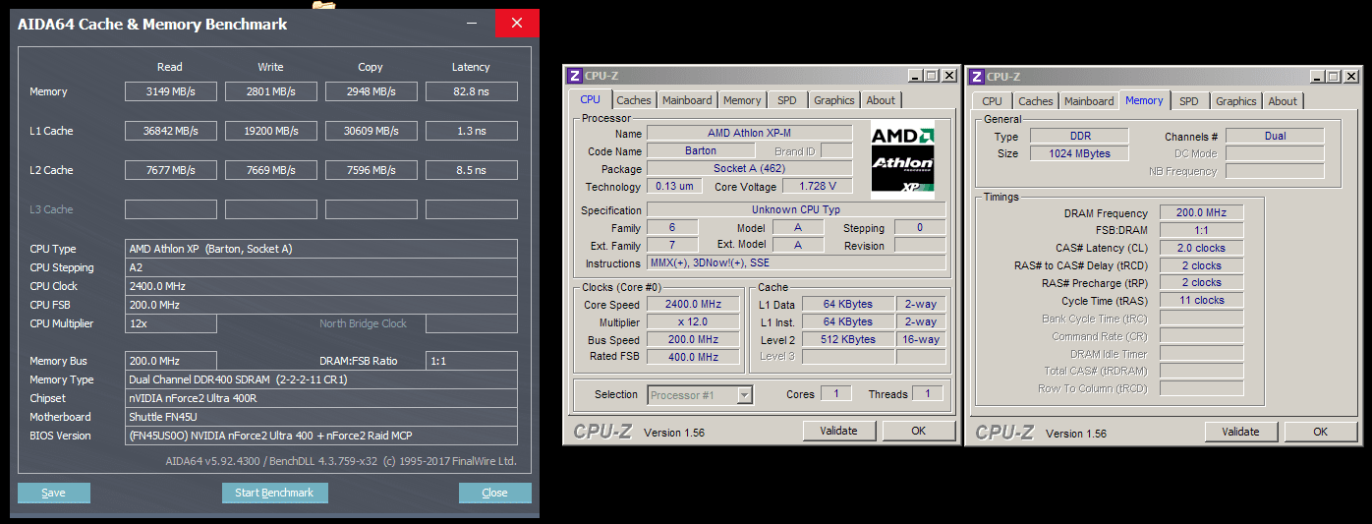
Task: Click the Memory Write value 2801 MB/s
Action: (x=271, y=91)
